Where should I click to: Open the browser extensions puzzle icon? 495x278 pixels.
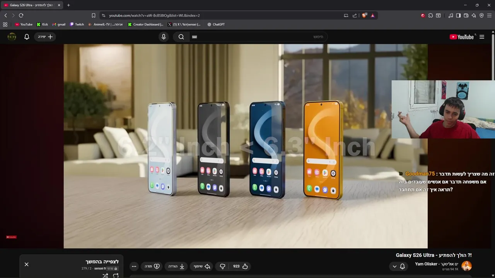coord(430,15)
